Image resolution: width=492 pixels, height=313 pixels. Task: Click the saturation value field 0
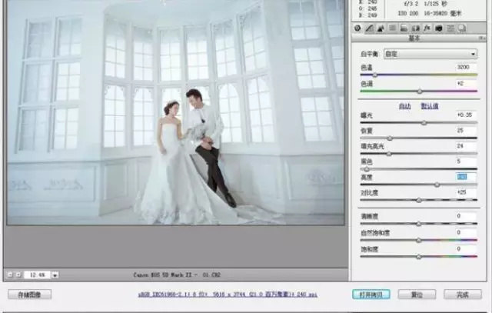coord(466,248)
